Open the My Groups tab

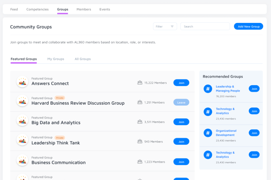pyautogui.click(x=56, y=59)
